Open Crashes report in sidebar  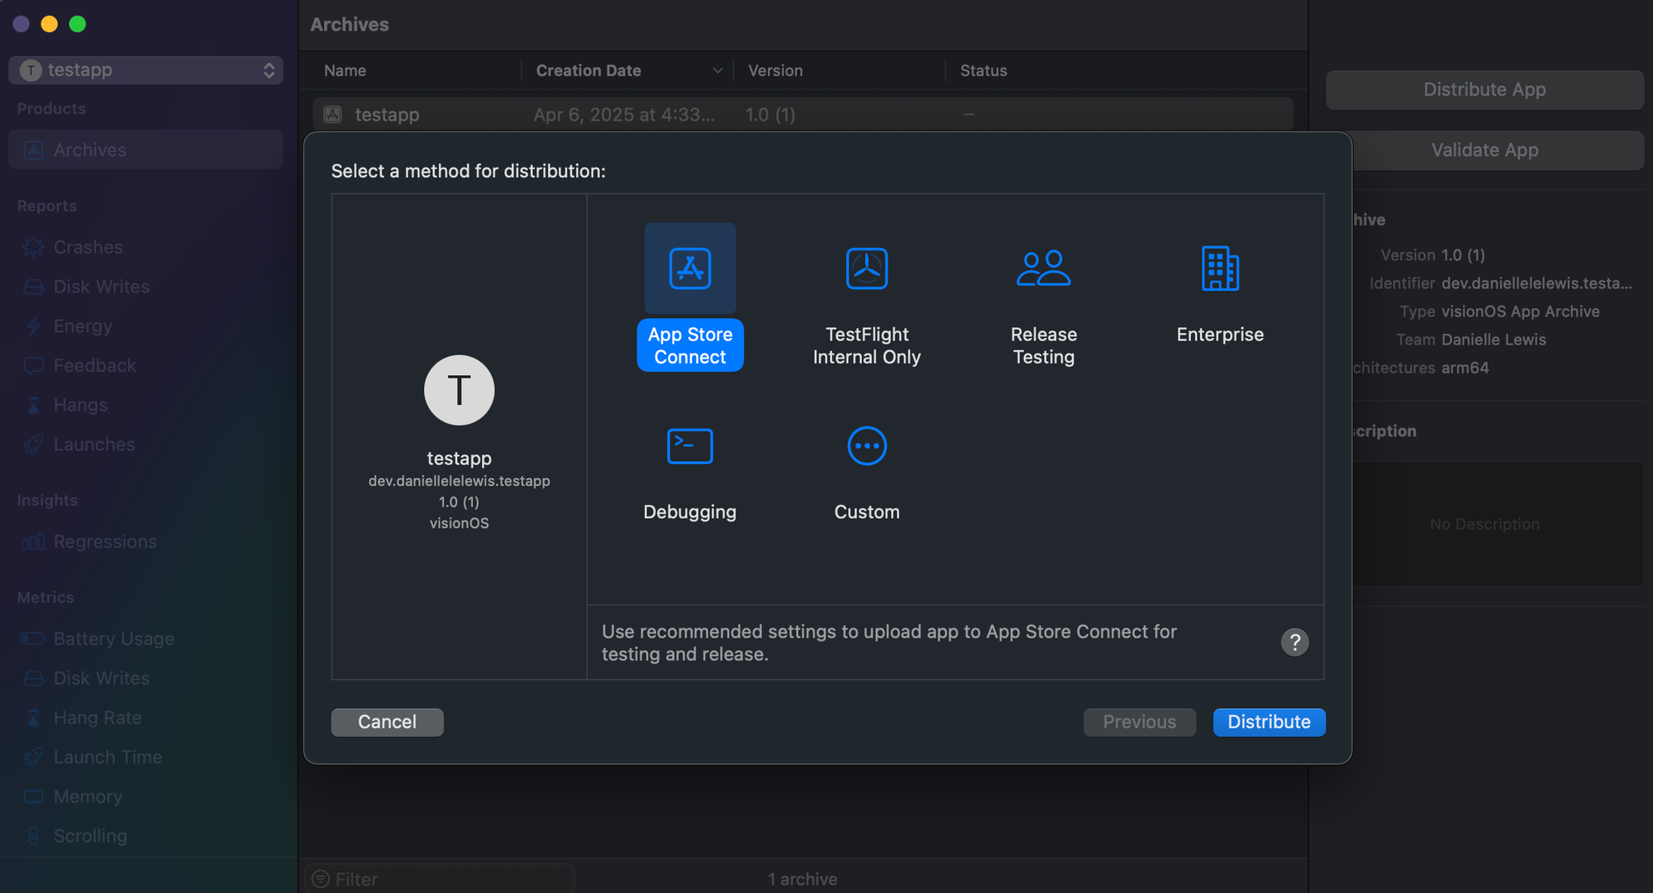coord(88,247)
